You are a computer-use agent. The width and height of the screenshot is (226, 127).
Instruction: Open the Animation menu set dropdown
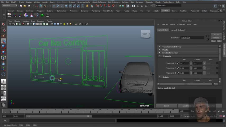(10, 5)
